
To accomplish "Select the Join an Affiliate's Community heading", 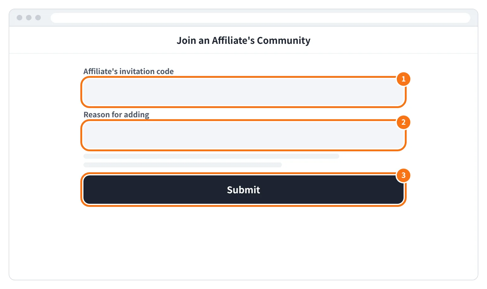I will [x=243, y=40].
